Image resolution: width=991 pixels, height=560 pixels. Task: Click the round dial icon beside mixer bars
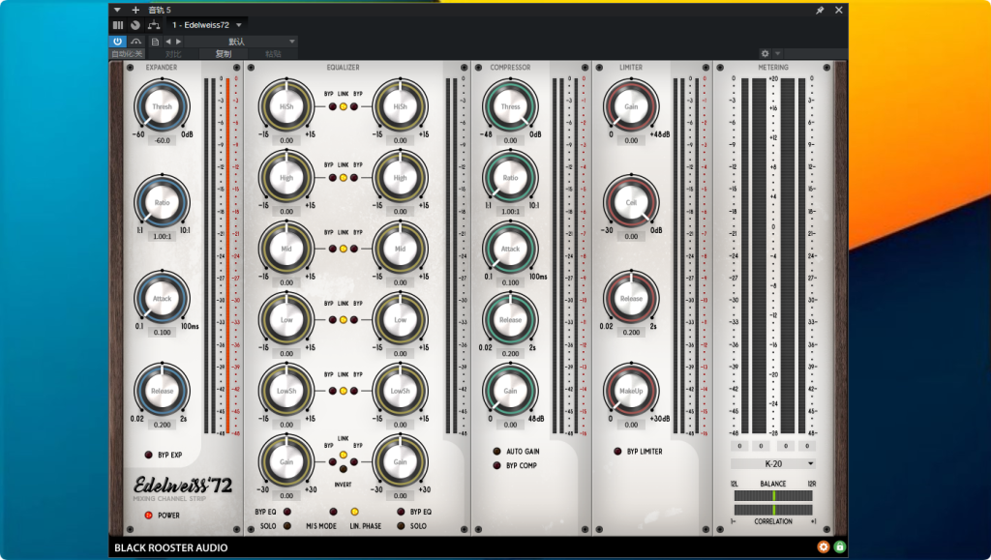pyautogui.click(x=135, y=25)
